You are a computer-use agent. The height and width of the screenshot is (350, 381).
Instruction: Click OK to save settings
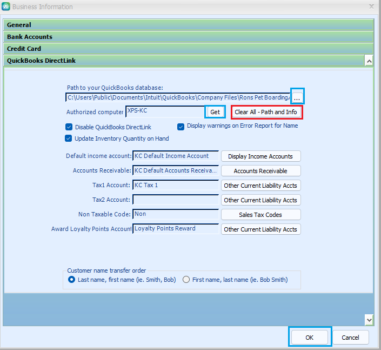[x=310, y=338]
